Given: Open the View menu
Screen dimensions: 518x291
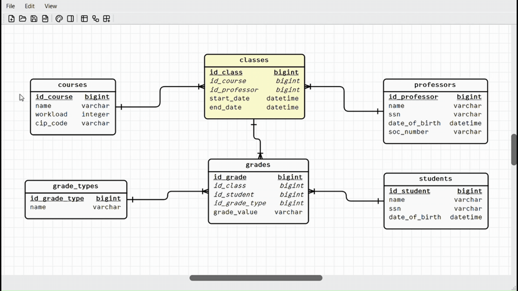Looking at the screenshot, I should pyautogui.click(x=51, y=6).
